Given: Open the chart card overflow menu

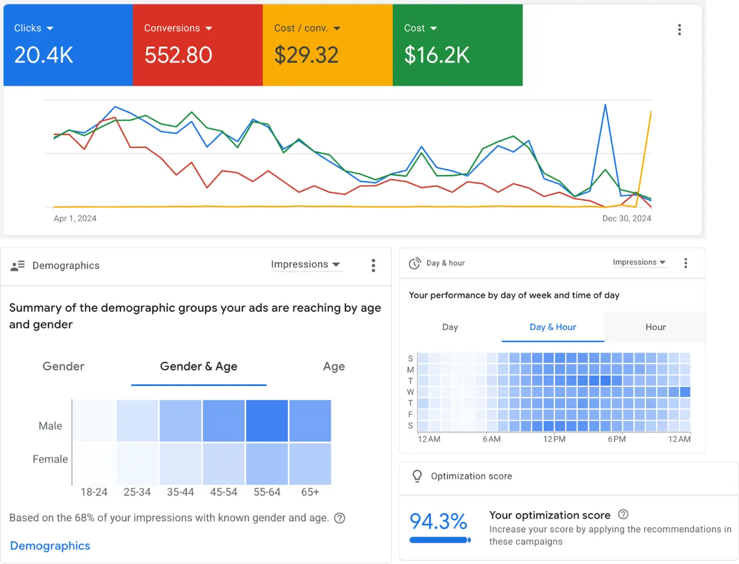Looking at the screenshot, I should tap(679, 30).
